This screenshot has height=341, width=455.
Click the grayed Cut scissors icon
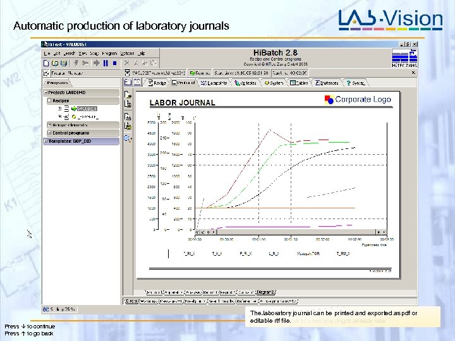pos(135,63)
